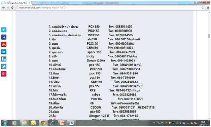The image size is (211, 127).
Task: Click phone number 0870234585 in row 3
Action: click(124, 35)
